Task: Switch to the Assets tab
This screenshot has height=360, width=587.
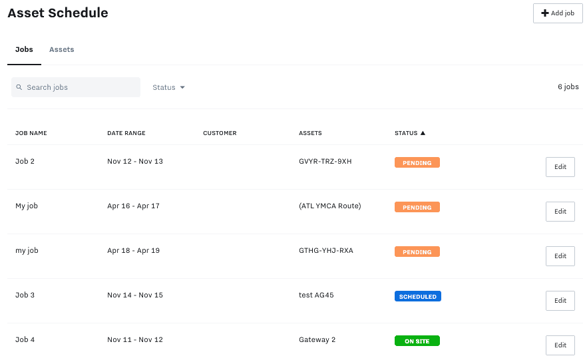Action: [61, 50]
